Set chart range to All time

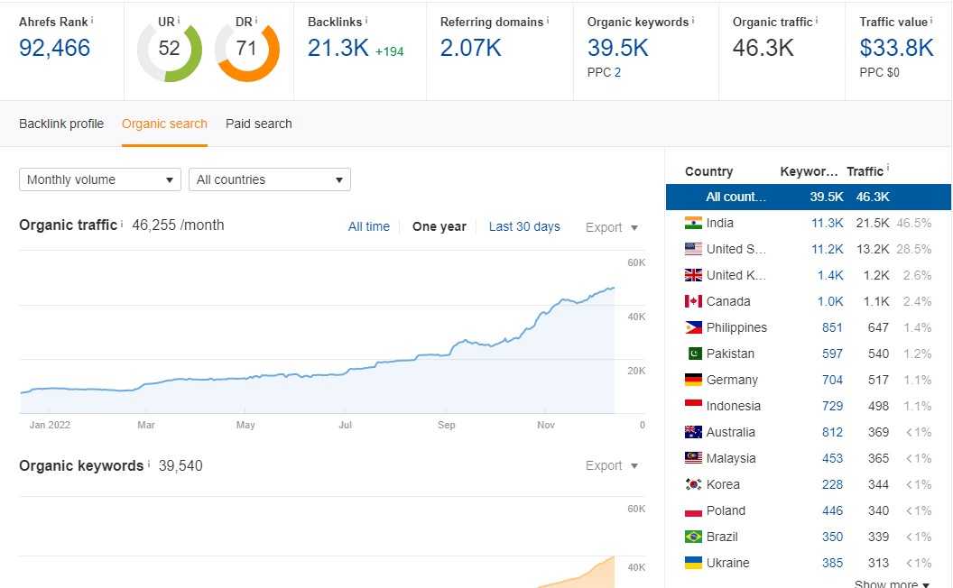(369, 226)
